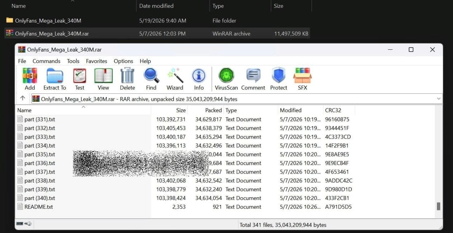
Task: Select the README.txt file name
Action: coord(39,207)
